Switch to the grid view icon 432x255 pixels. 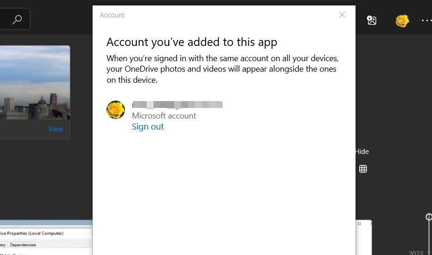pyautogui.click(x=363, y=169)
